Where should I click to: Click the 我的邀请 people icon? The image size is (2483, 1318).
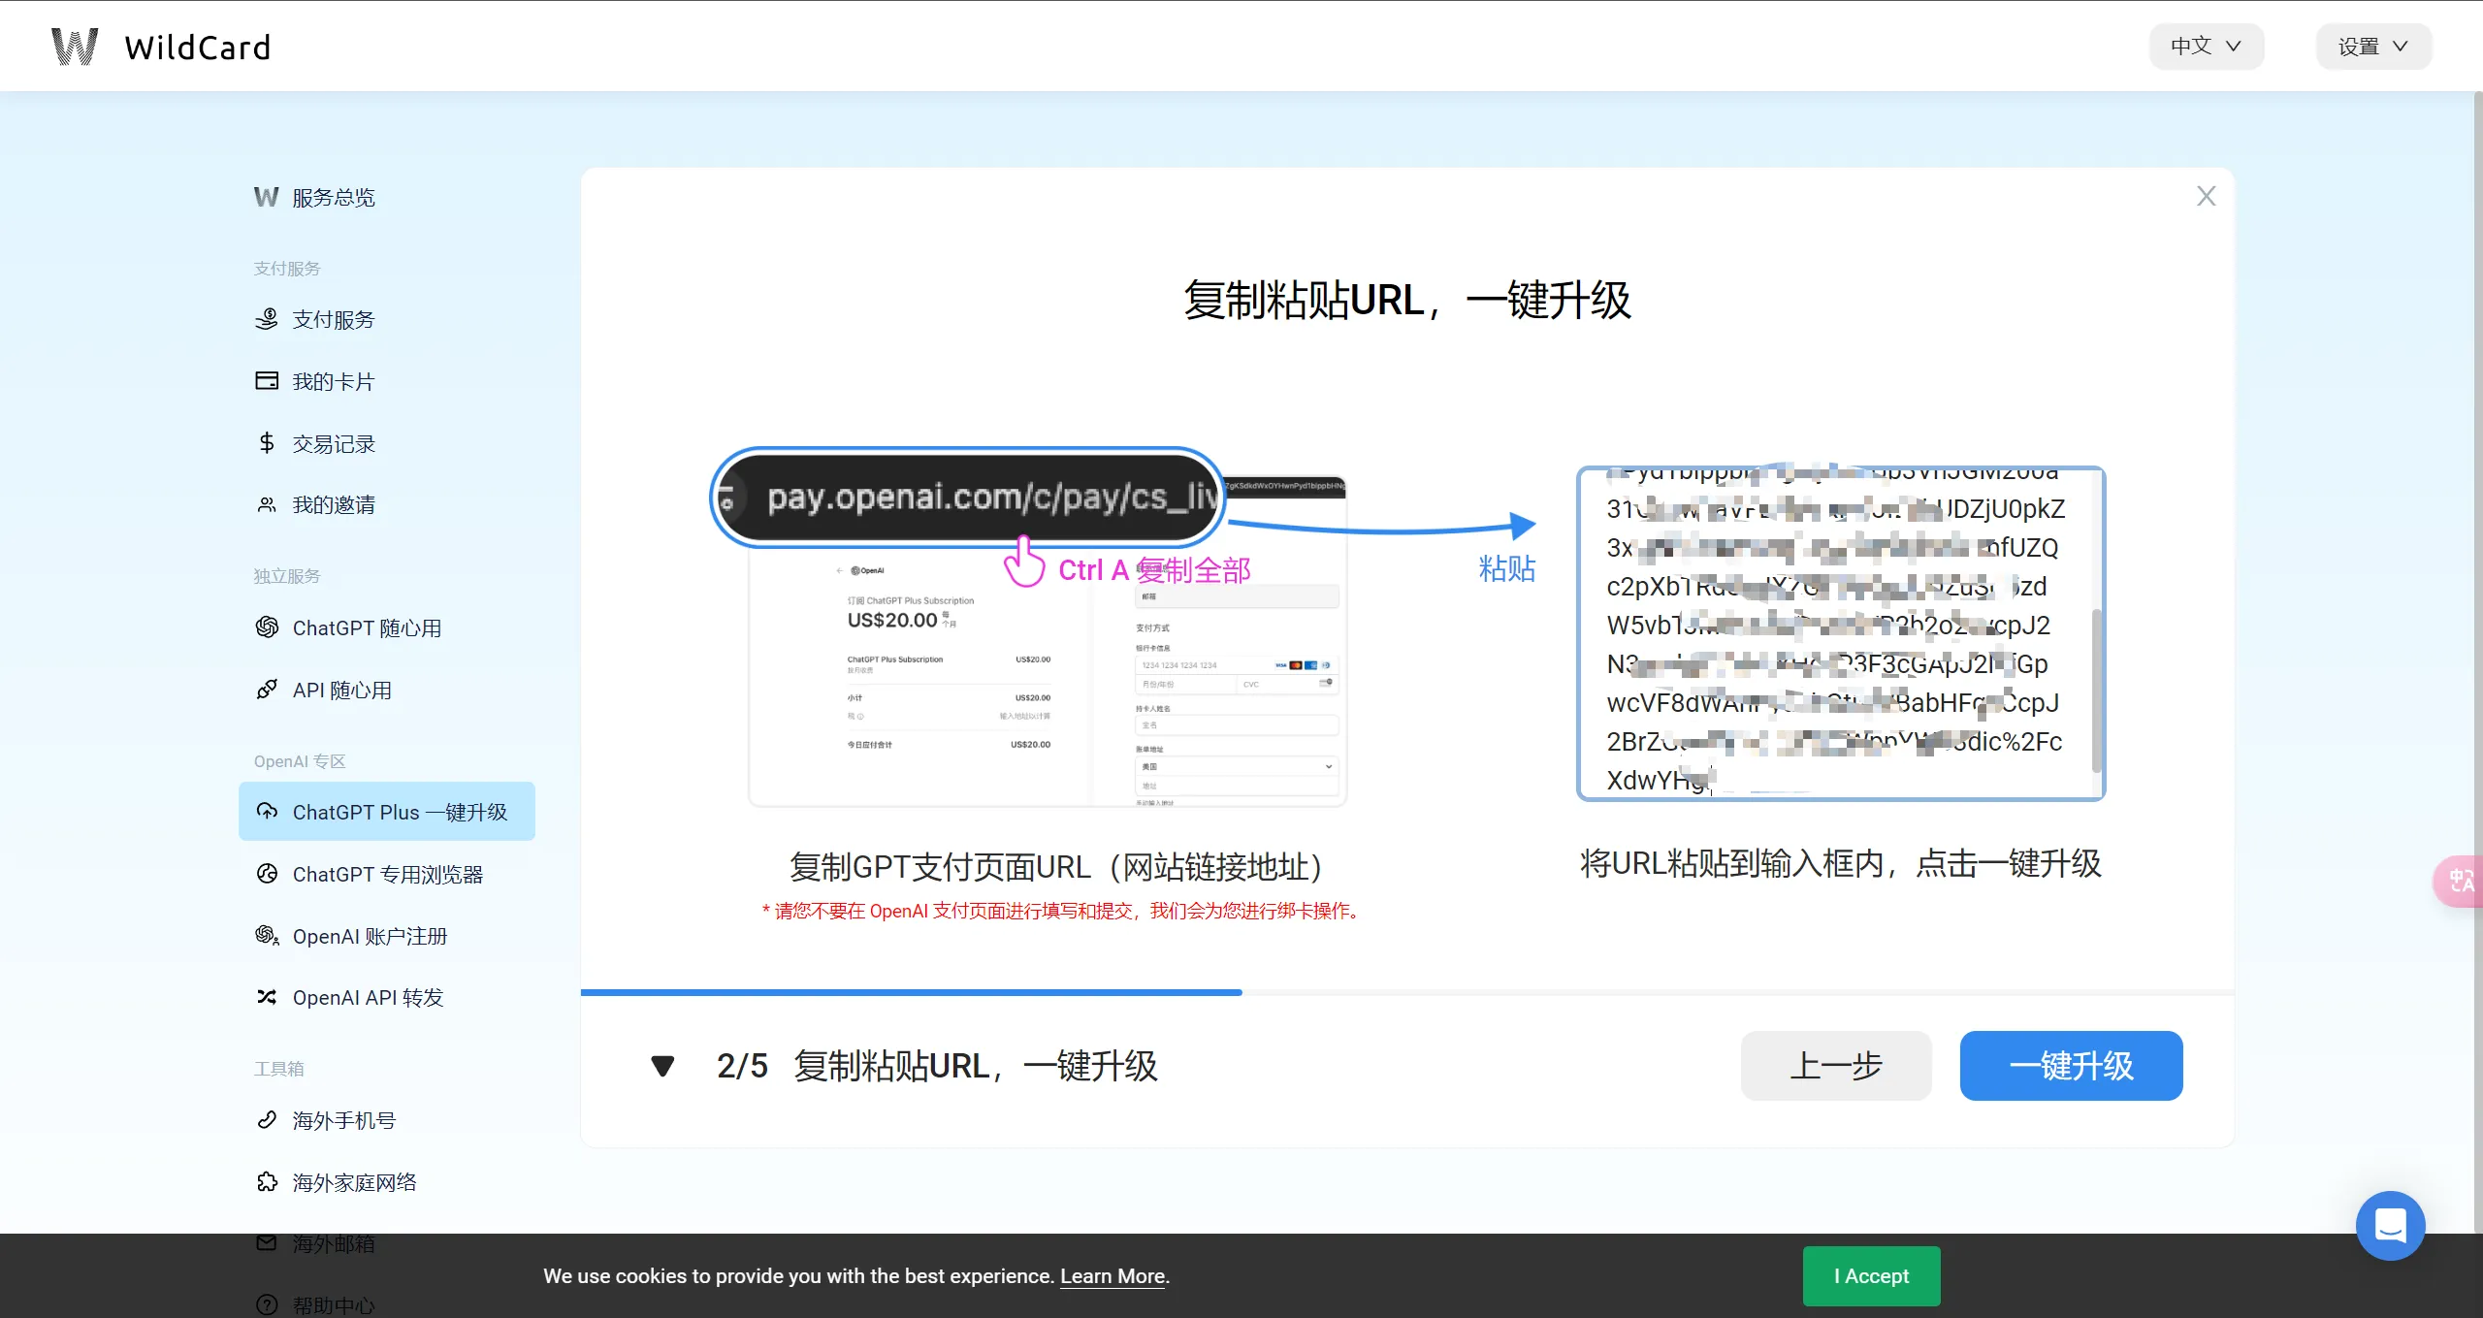pos(267,504)
